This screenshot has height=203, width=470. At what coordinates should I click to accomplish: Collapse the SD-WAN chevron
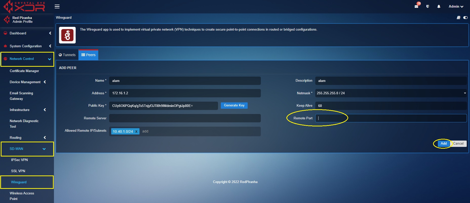(44, 149)
